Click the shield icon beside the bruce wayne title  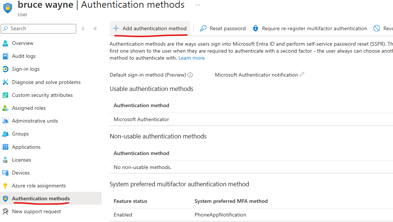click(8, 8)
